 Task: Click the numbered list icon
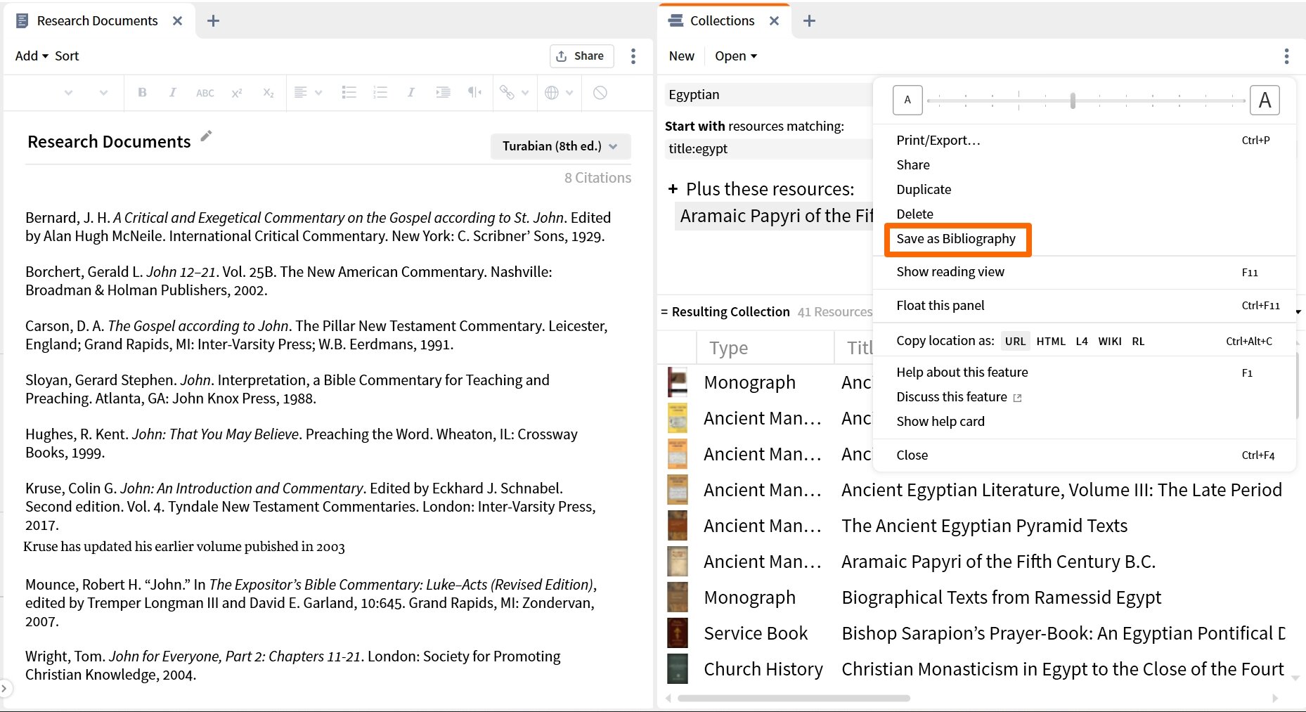[380, 92]
